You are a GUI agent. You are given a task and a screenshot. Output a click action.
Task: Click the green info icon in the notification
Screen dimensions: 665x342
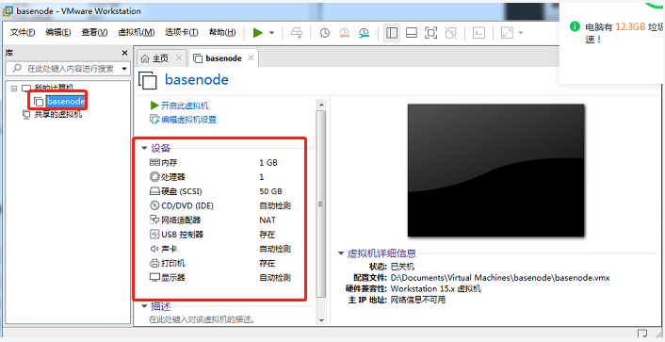pyautogui.click(x=575, y=26)
